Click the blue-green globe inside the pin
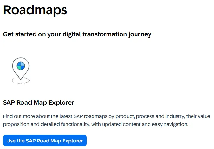214x149 pixels. point(21,65)
